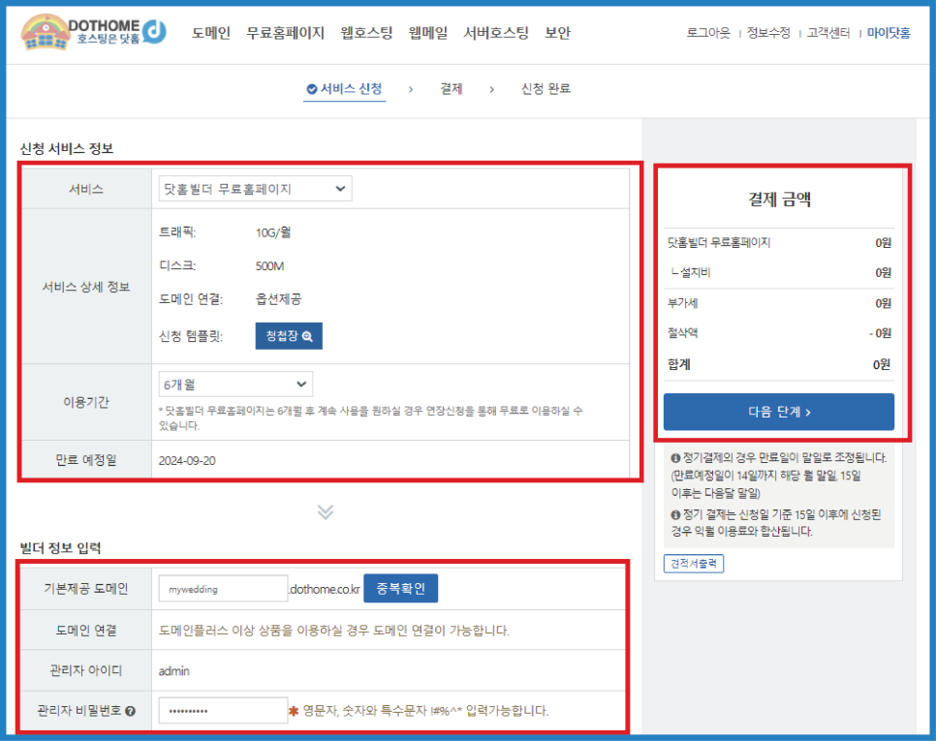Open the 무료홈페이지 menu
This screenshot has width=936, height=741.
coord(285,33)
